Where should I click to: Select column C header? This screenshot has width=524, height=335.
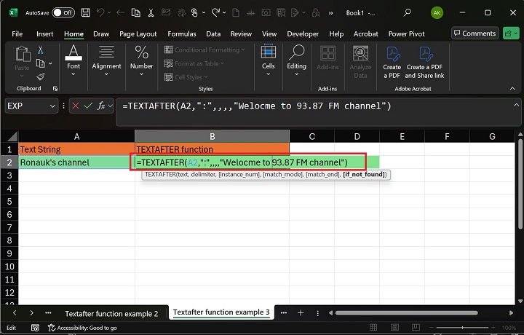pos(311,136)
